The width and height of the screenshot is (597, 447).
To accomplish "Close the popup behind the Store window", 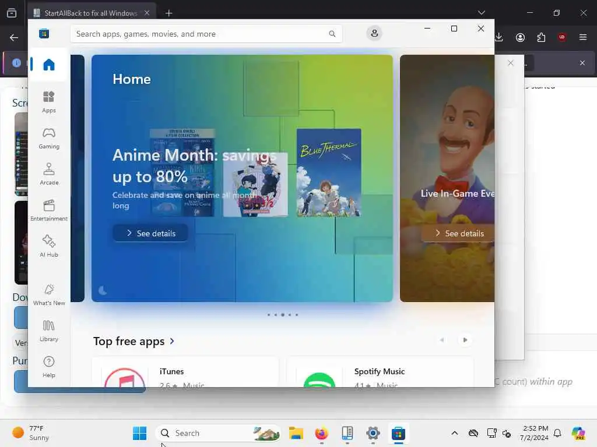I will 511,63.
